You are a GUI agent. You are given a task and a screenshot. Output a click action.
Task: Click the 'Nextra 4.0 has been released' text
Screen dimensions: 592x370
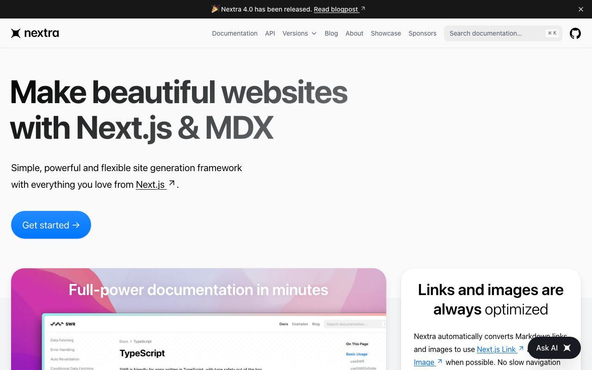point(266,9)
